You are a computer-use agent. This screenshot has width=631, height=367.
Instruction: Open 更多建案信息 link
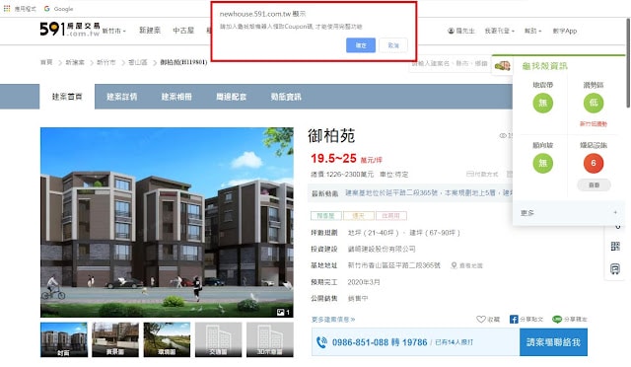click(x=333, y=320)
